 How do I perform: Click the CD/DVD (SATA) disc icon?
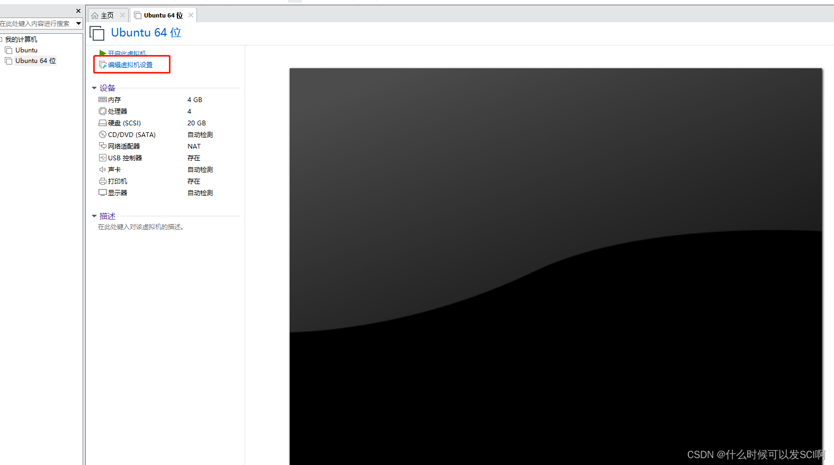pyautogui.click(x=103, y=134)
